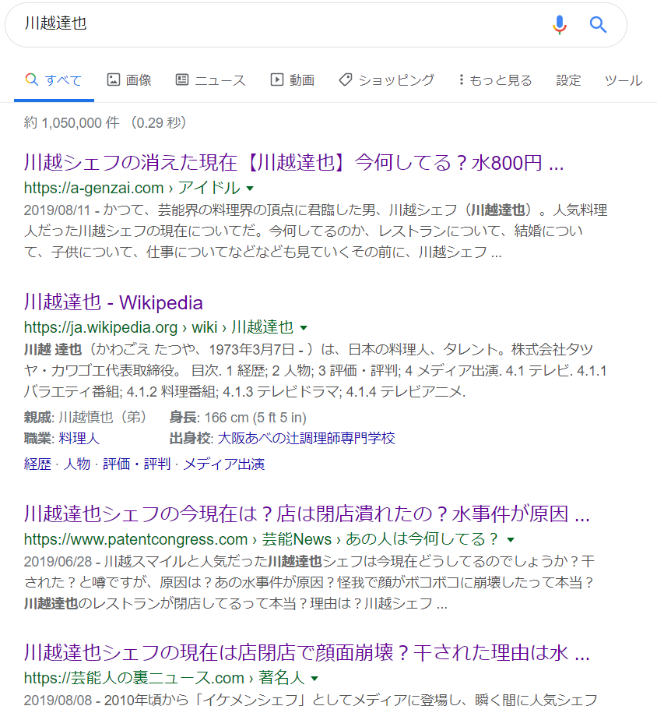Open the 大阪あべの辻調理師専門学校 link
The height and width of the screenshot is (713, 657).
click(306, 438)
